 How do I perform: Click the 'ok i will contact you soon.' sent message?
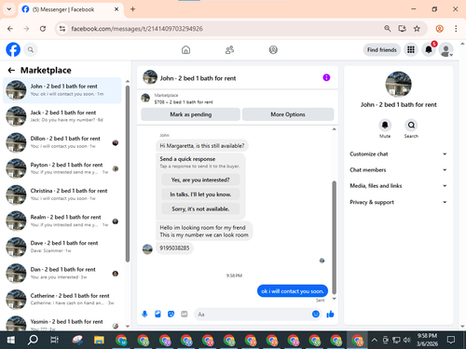coord(293,291)
